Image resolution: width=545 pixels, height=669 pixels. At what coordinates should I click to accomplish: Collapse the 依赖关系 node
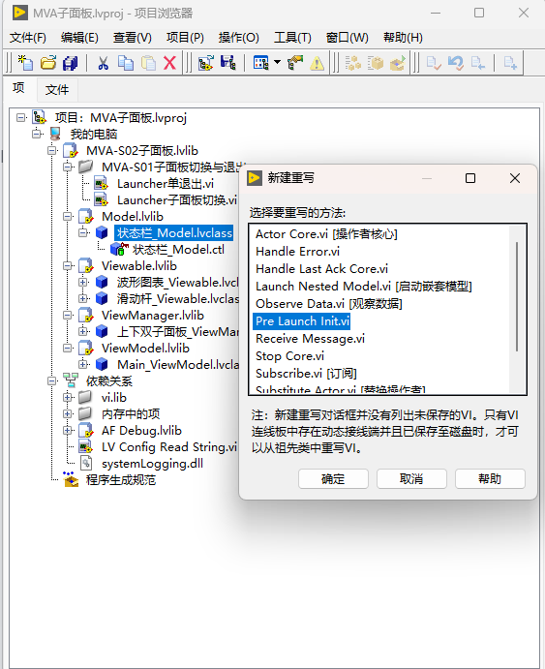click(52, 380)
